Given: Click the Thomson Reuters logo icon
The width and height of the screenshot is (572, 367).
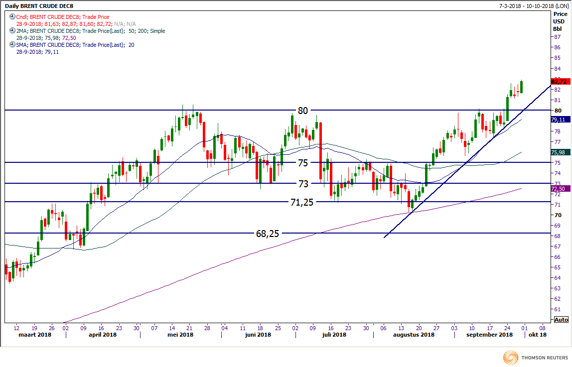Looking at the screenshot, I should (511, 358).
